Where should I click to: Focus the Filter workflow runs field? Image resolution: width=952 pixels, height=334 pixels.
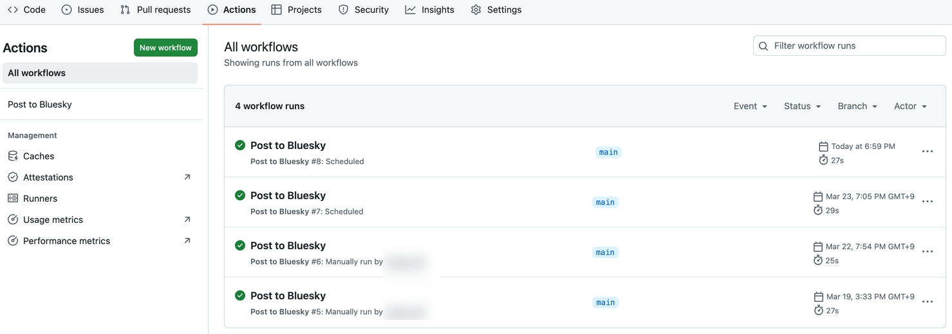pos(849,46)
